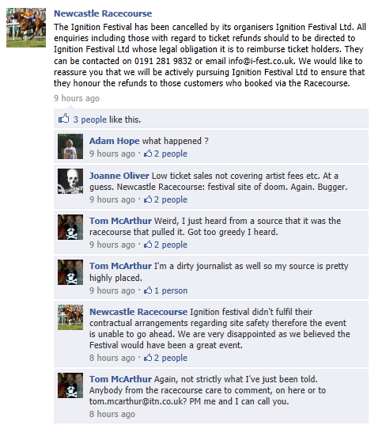Viewport: 386px width, 425px height.
Task: Click the like icon under Joanne Oliver's comment
Action: [148, 199]
